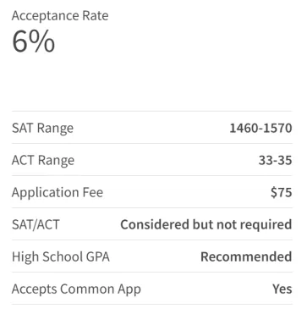Select the Recommended GPA value

[246, 257]
